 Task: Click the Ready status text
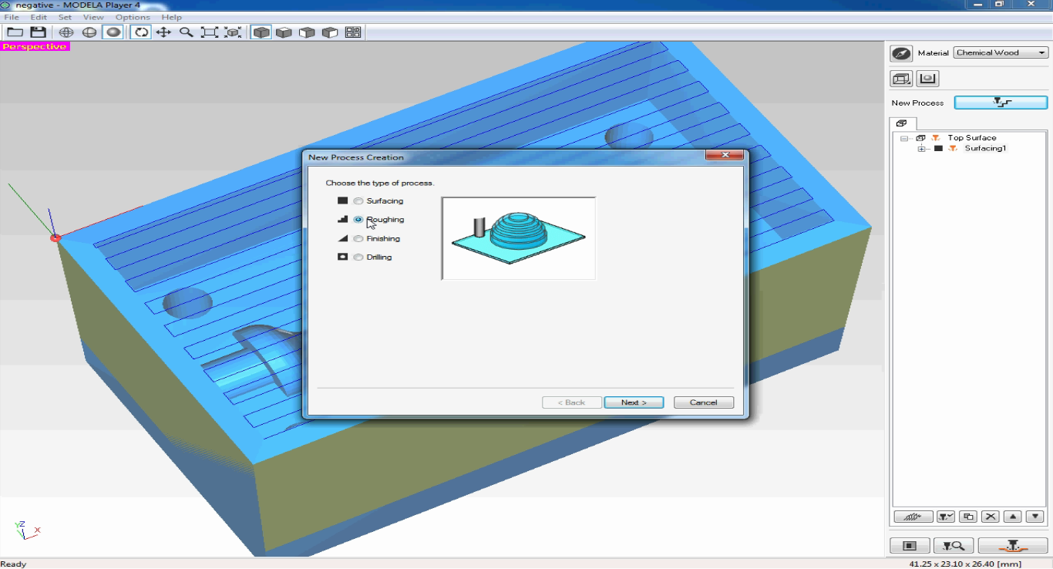pos(14,564)
